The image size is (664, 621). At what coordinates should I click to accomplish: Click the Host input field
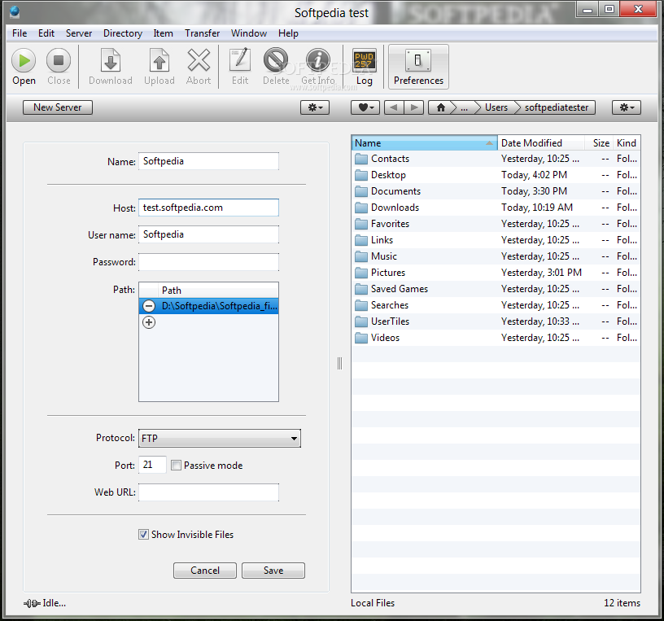point(208,208)
